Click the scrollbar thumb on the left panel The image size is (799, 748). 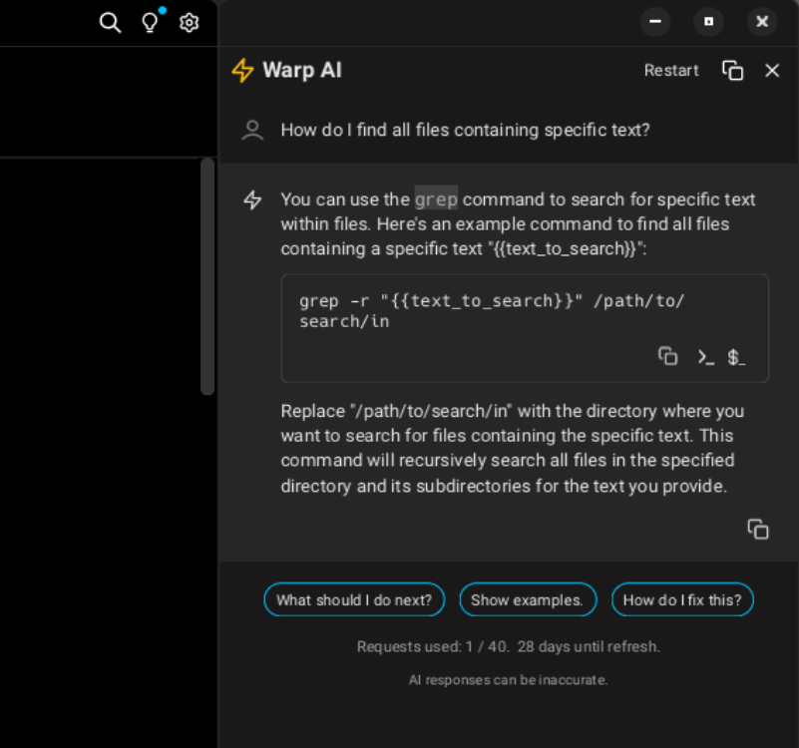206,276
